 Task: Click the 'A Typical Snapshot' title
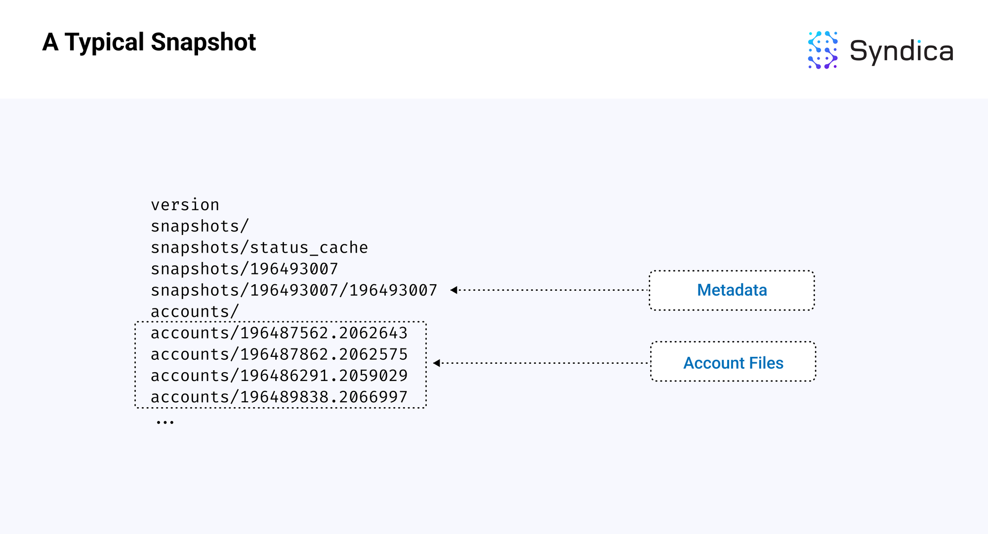pyautogui.click(x=149, y=42)
